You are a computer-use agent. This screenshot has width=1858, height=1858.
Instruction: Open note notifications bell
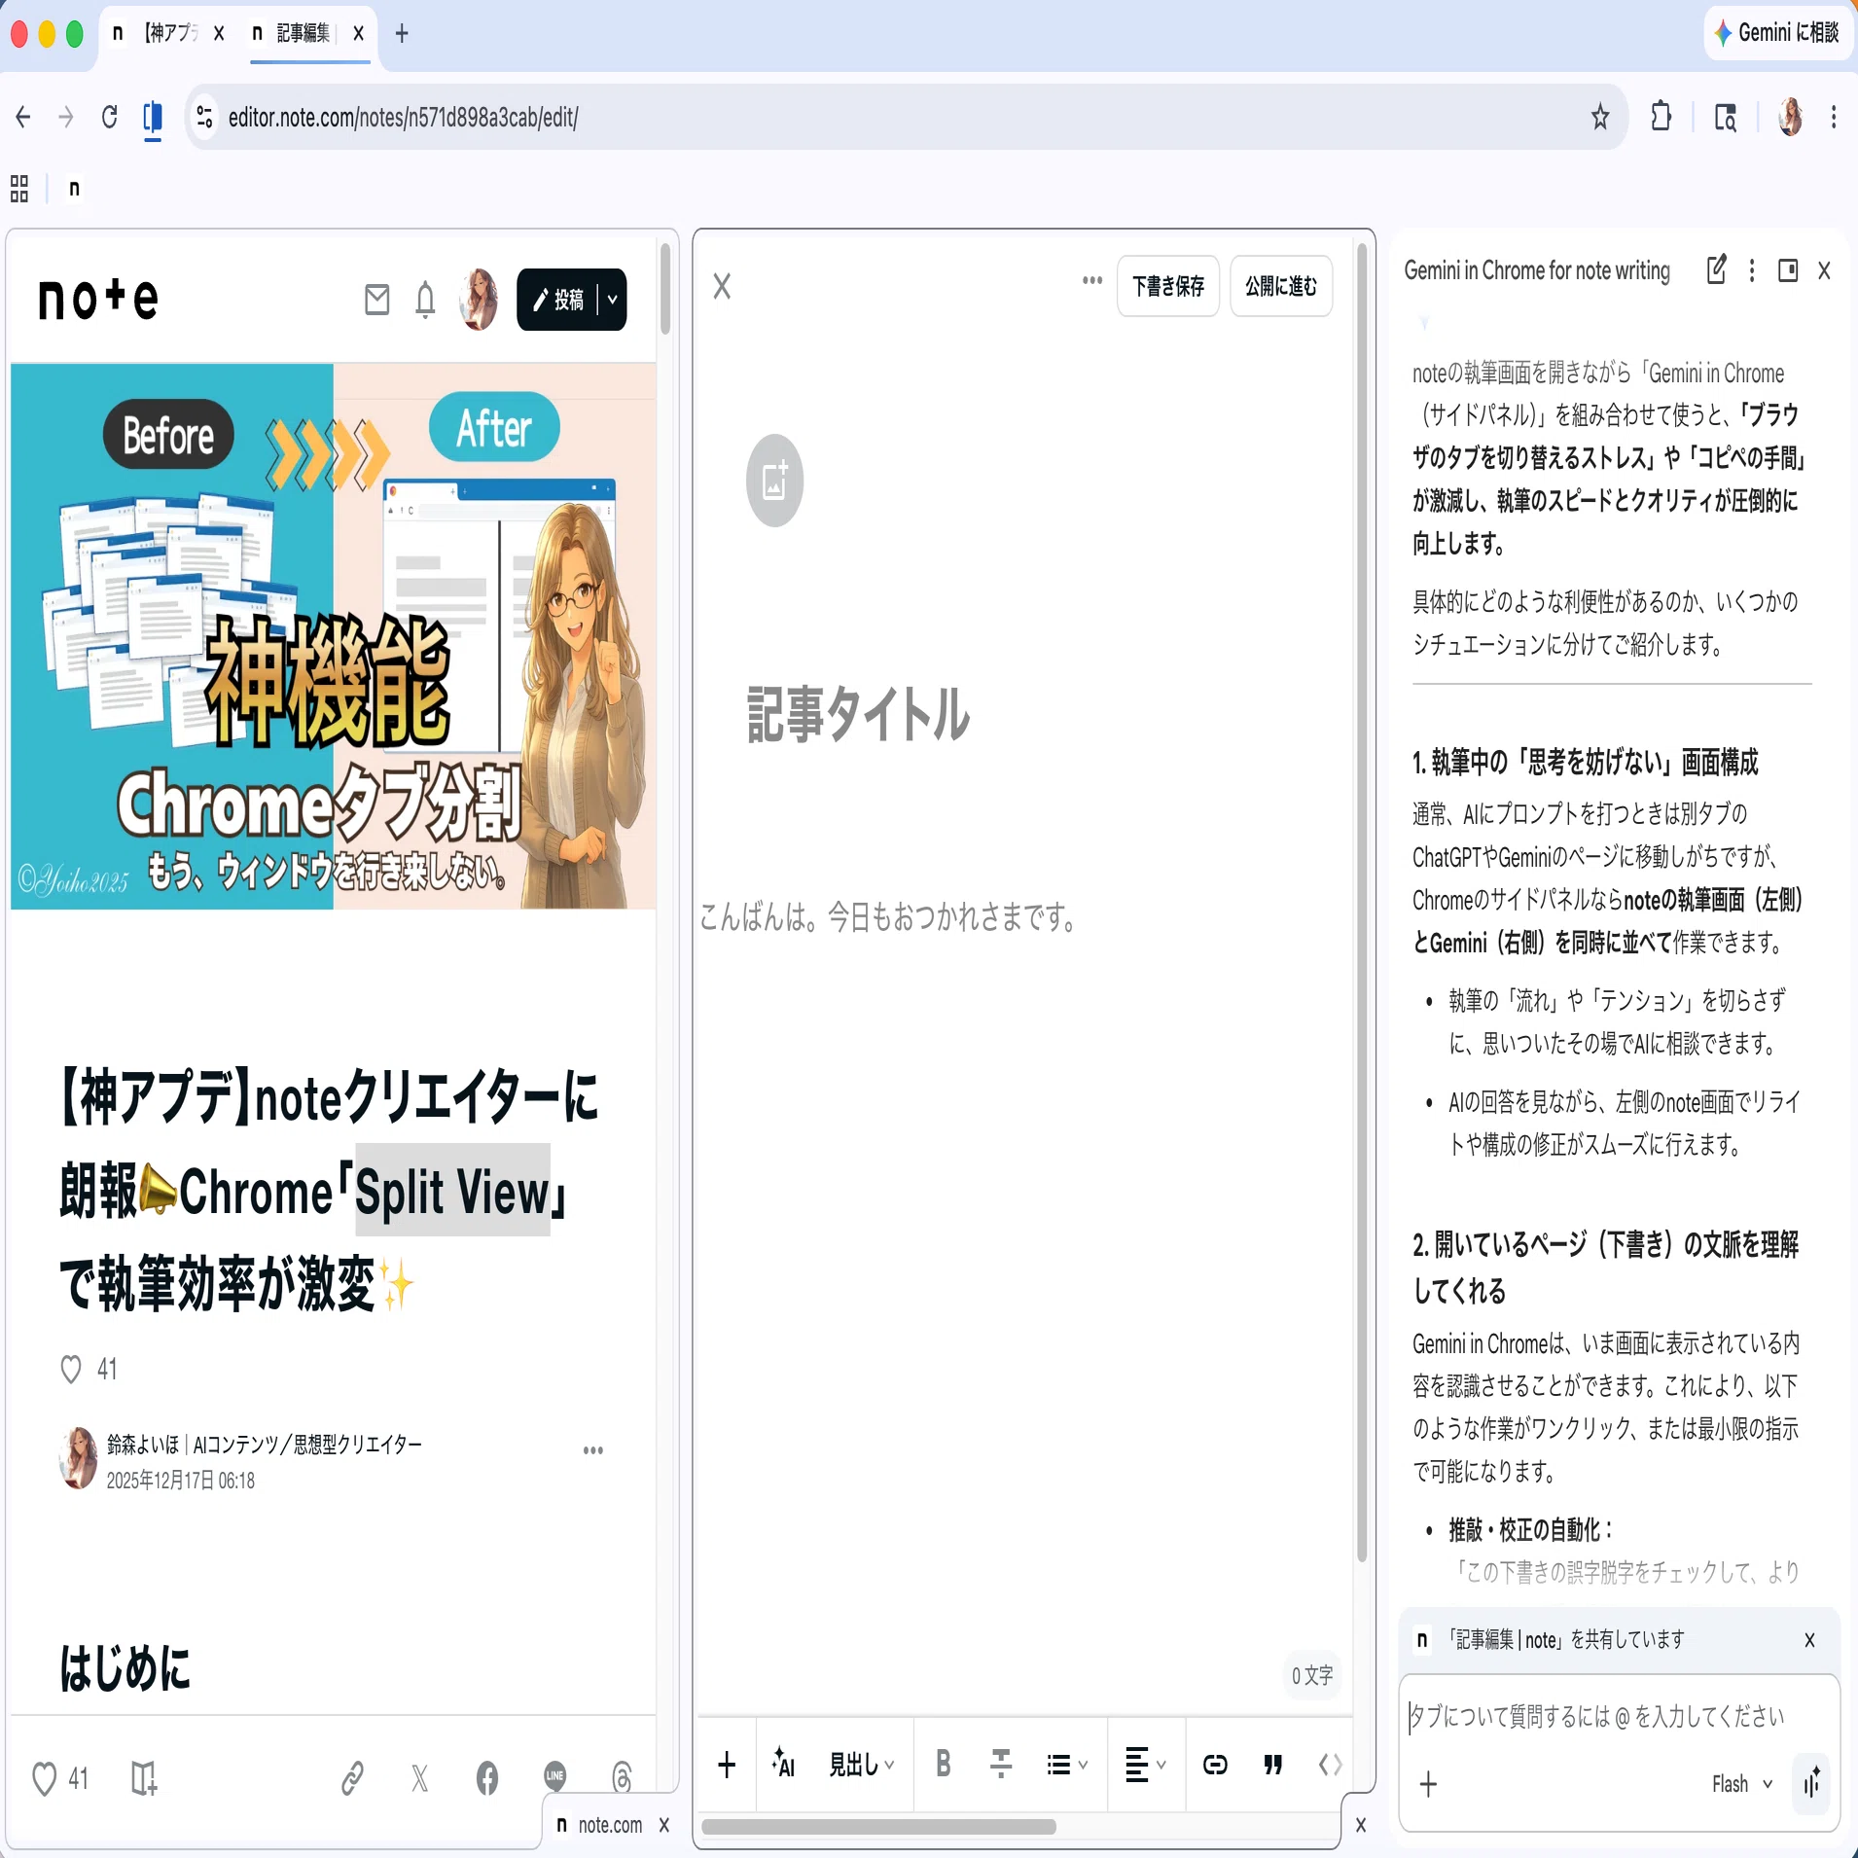[x=425, y=300]
